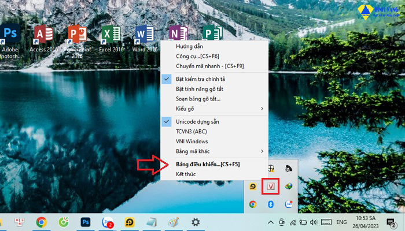Click the battery status tray icon

[x=303, y=222]
